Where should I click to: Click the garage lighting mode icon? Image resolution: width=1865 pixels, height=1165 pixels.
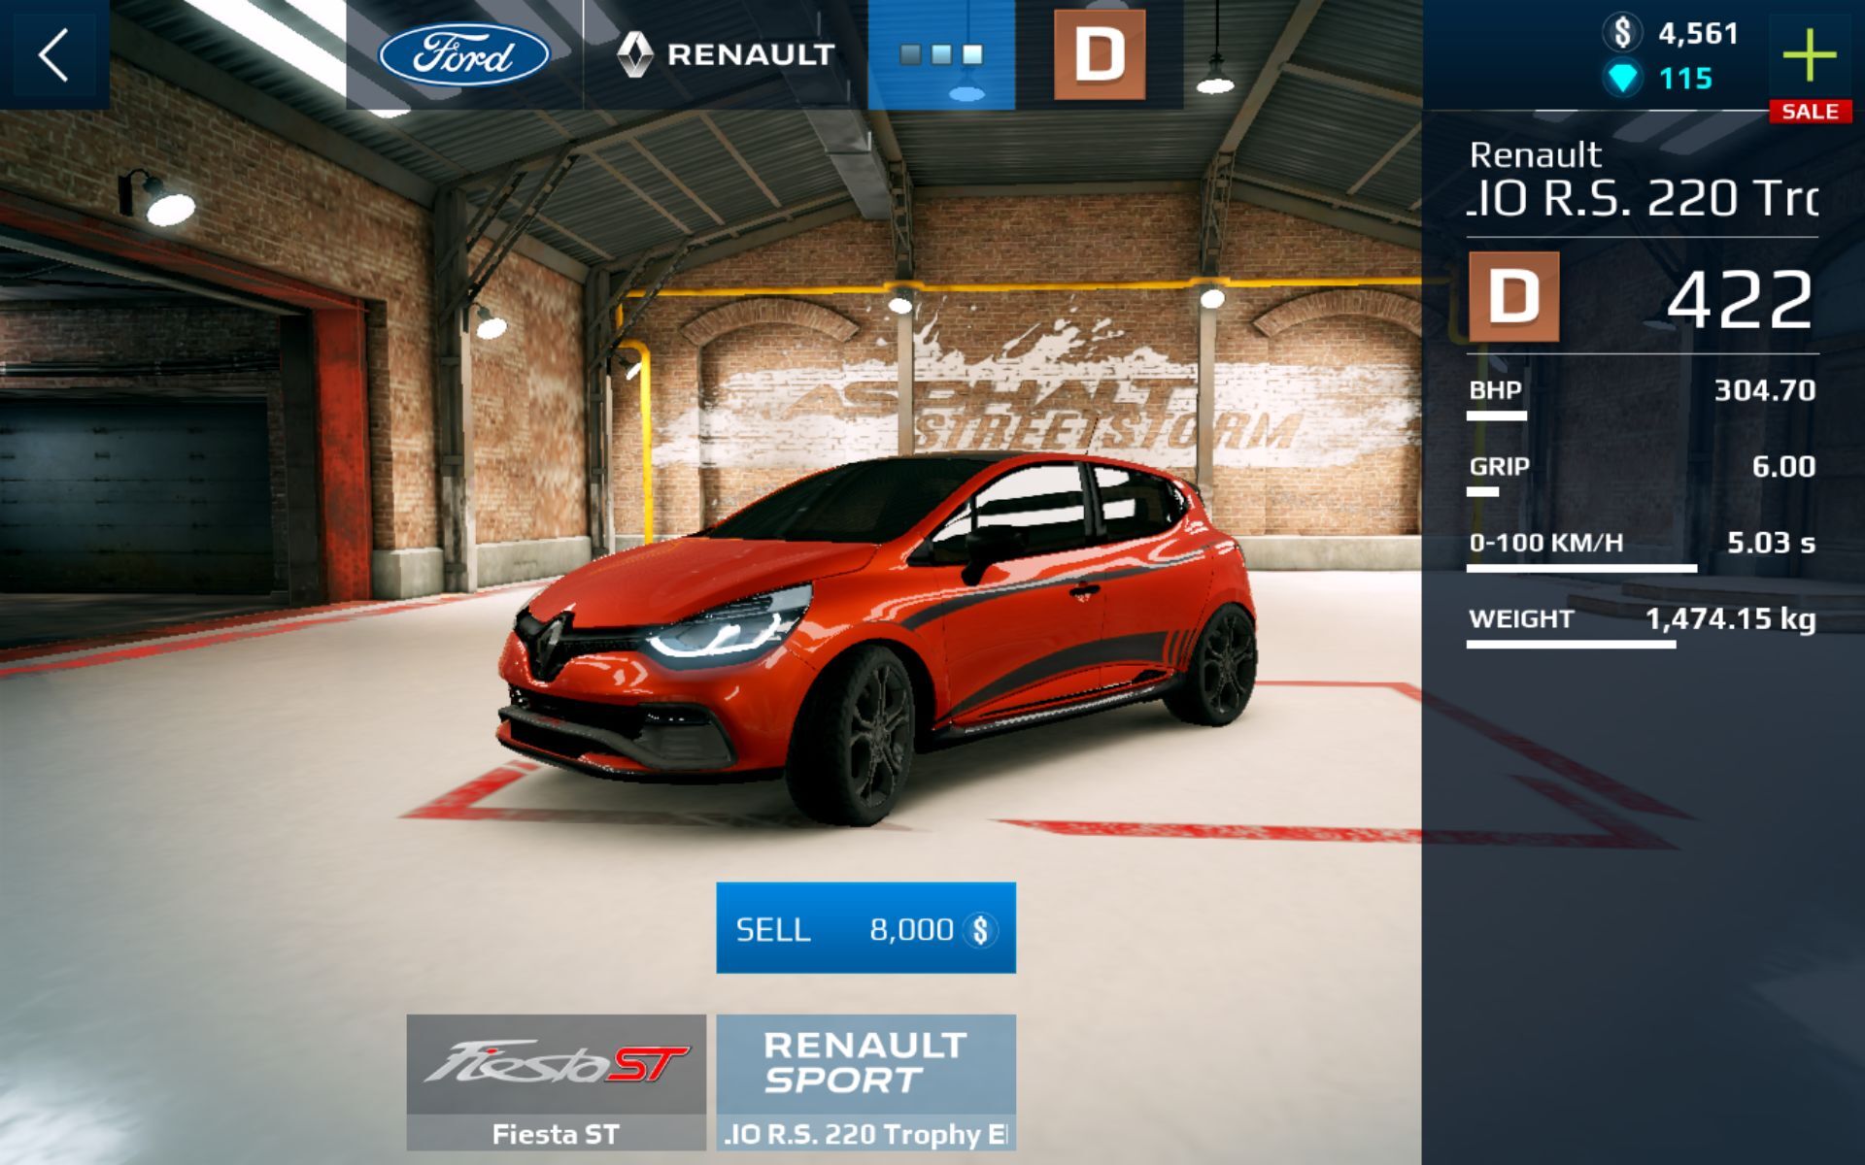[x=941, y=56]
